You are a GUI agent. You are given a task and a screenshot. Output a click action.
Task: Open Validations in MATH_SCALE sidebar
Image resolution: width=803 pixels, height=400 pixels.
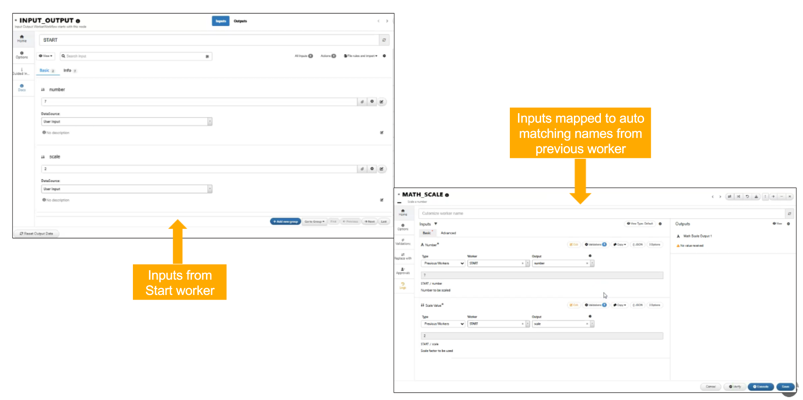tap(403, 242)
